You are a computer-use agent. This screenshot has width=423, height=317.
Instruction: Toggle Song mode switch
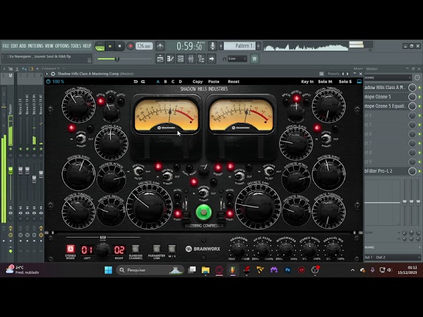point(100,46)
